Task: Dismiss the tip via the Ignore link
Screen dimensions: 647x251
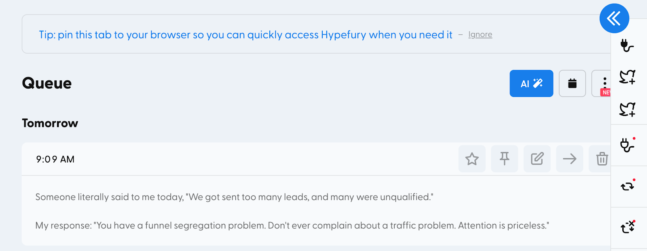Action: click(480, 35)
